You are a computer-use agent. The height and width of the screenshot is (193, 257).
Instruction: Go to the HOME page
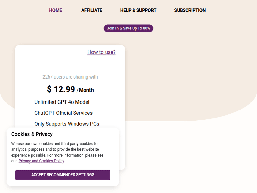tap(56, 10)
